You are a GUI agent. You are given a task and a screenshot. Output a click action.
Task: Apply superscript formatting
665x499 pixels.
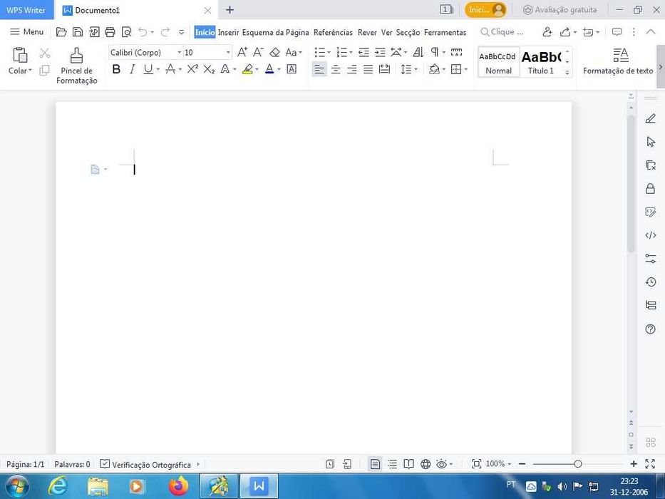192,69
